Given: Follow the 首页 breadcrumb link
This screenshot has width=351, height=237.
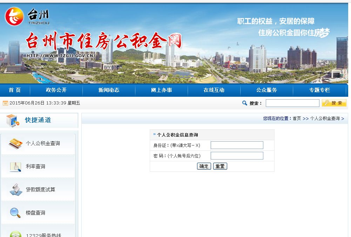Looking at the screenshot, I should 297,118.
